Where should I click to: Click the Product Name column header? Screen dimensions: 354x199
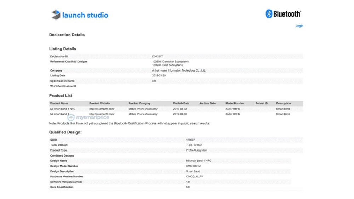(59, 103)
